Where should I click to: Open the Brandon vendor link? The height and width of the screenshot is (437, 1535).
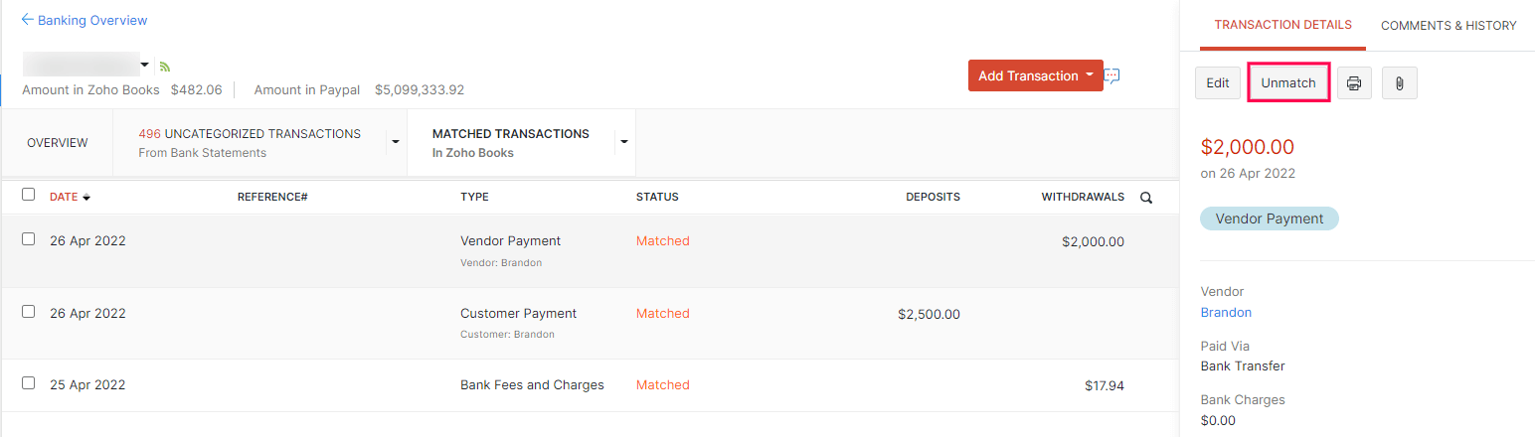pyautogui.click(x=1226, y=312)
